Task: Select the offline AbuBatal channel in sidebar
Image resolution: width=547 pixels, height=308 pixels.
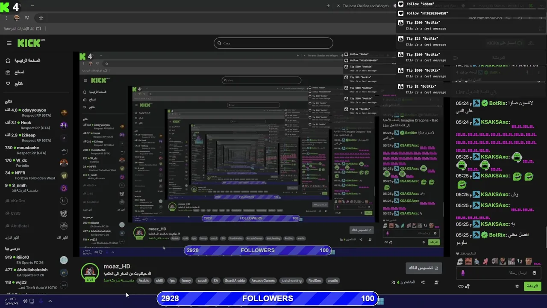Action: coord(36,226)
